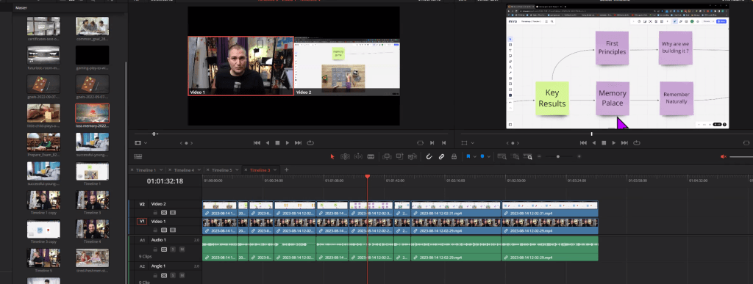Open the Timeline 4 tab dropdown arrow
The image size is (753, 284).
tap(199, 170)
